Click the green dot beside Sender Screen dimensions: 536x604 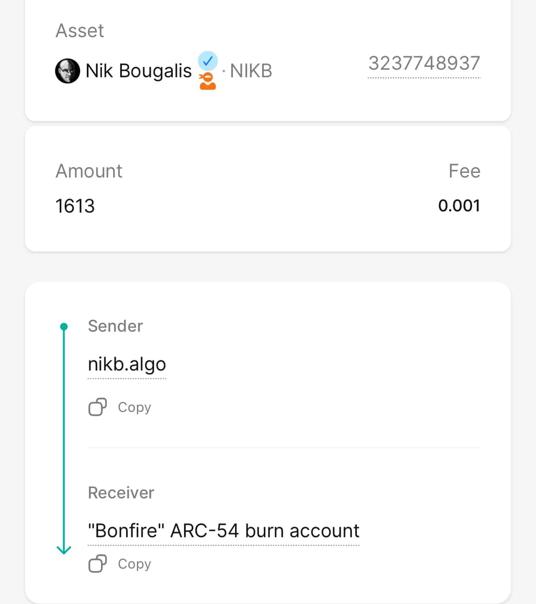[64, 327]
